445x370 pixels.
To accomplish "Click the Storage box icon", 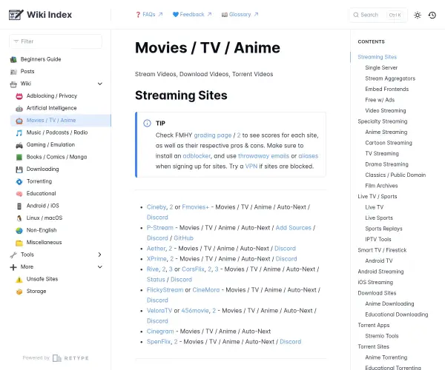I will [x=19, y=292].
